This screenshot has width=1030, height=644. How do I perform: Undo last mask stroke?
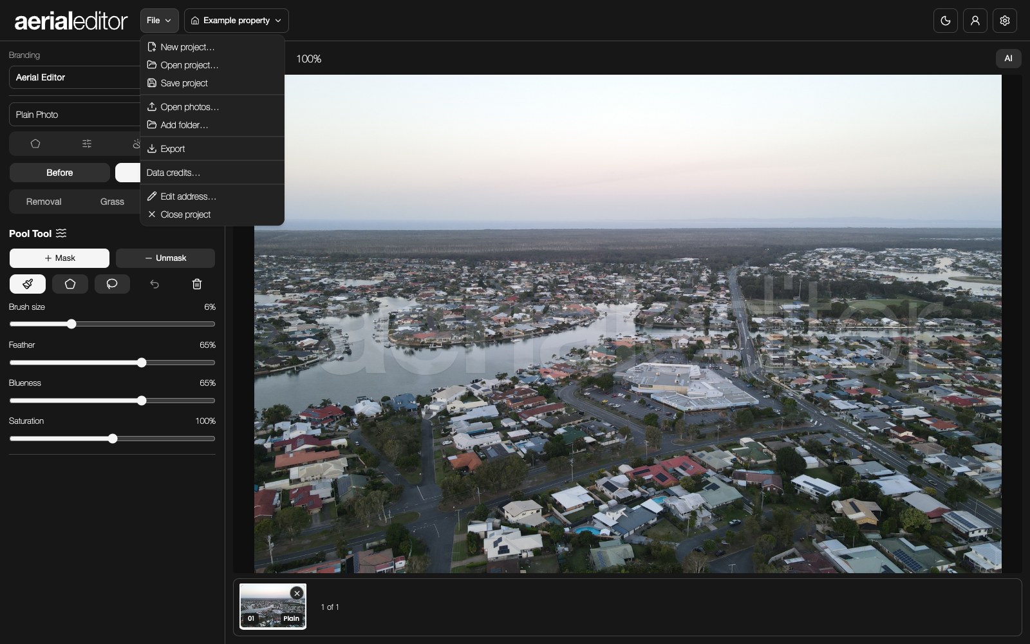tap(154, 284)
